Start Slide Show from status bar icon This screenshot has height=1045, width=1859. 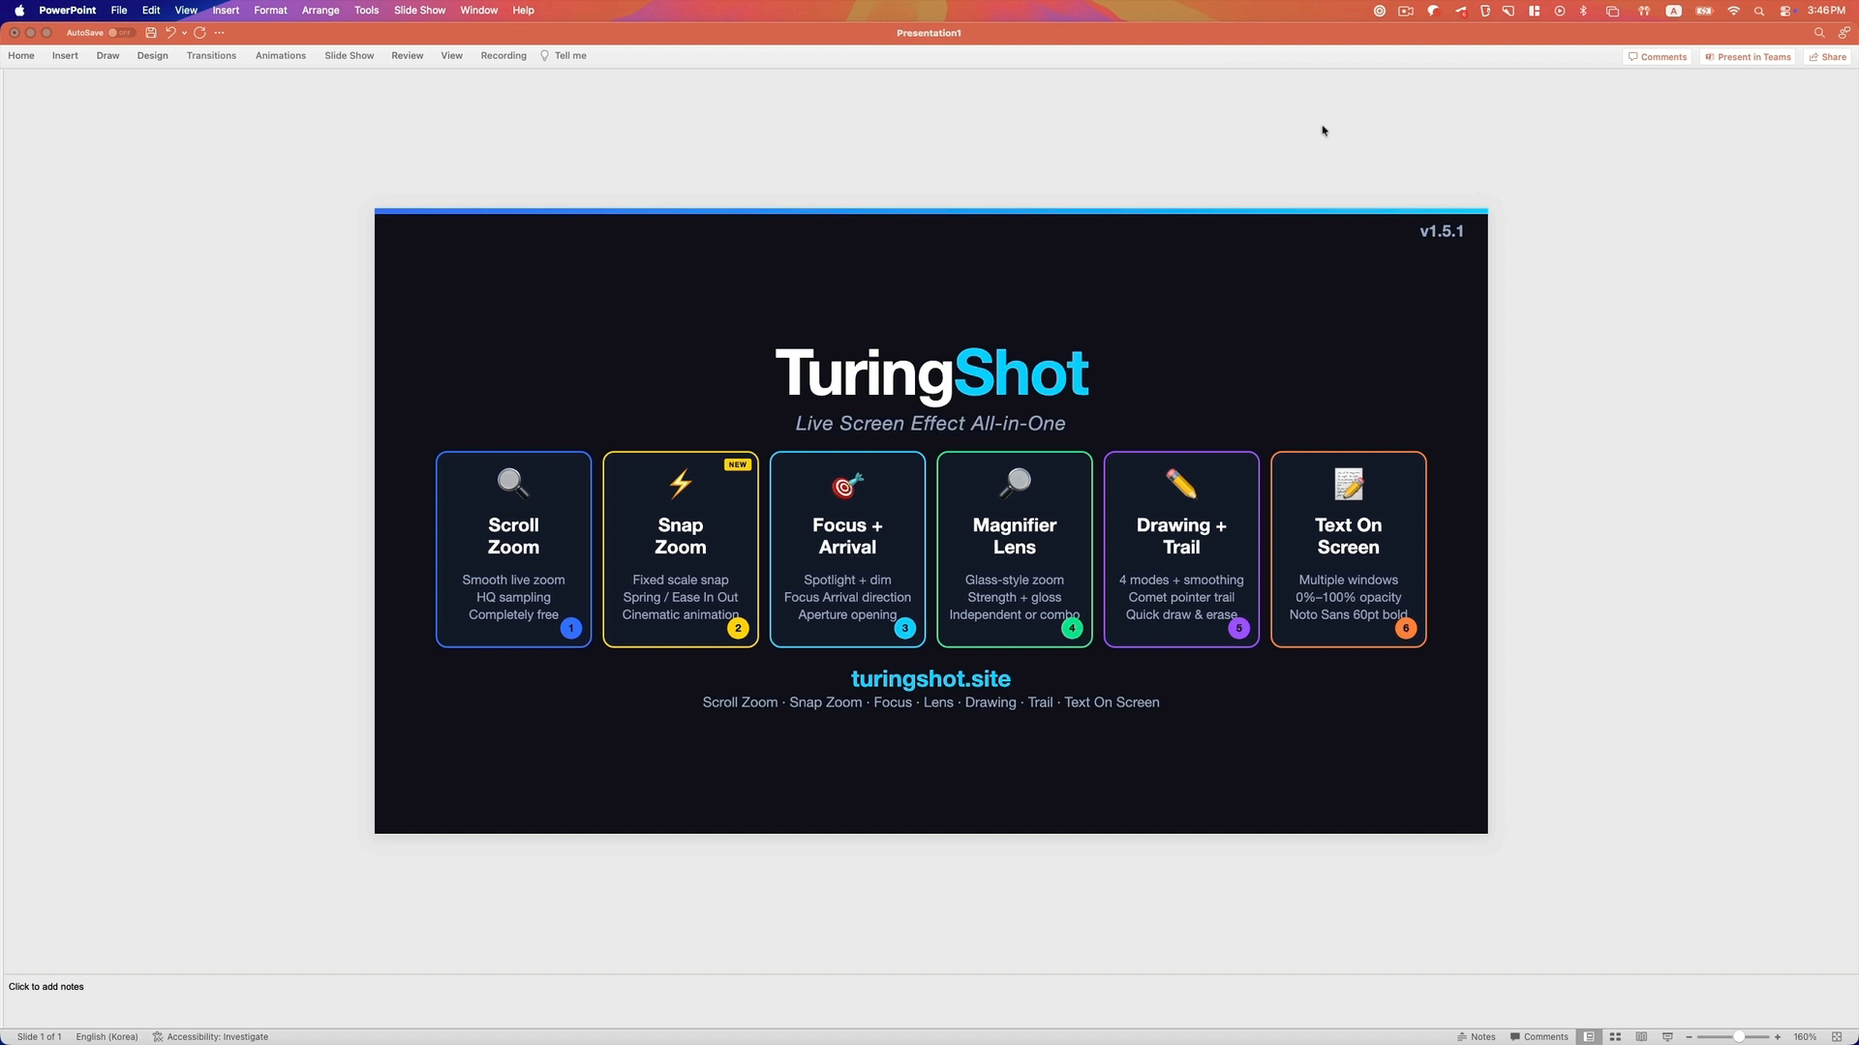[1667, 1036]
